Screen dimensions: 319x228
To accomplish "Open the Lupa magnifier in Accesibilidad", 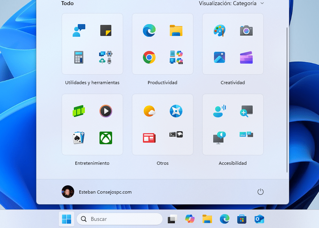I will click(x=246, y=111).
